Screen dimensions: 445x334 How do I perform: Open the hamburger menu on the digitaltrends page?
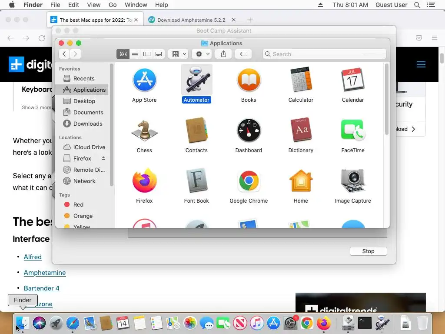[421, 64]
